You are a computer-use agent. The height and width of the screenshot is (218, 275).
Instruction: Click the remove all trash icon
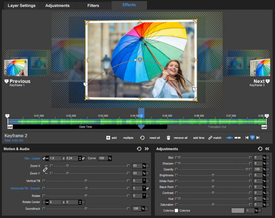coord(168,138)
